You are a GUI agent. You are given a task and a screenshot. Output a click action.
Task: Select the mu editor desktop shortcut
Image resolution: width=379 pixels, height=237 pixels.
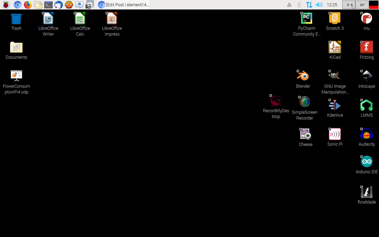367,22
